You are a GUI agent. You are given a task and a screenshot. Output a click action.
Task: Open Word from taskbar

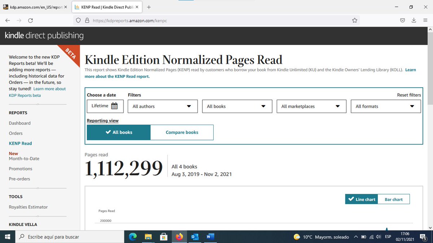click(210, 237)
